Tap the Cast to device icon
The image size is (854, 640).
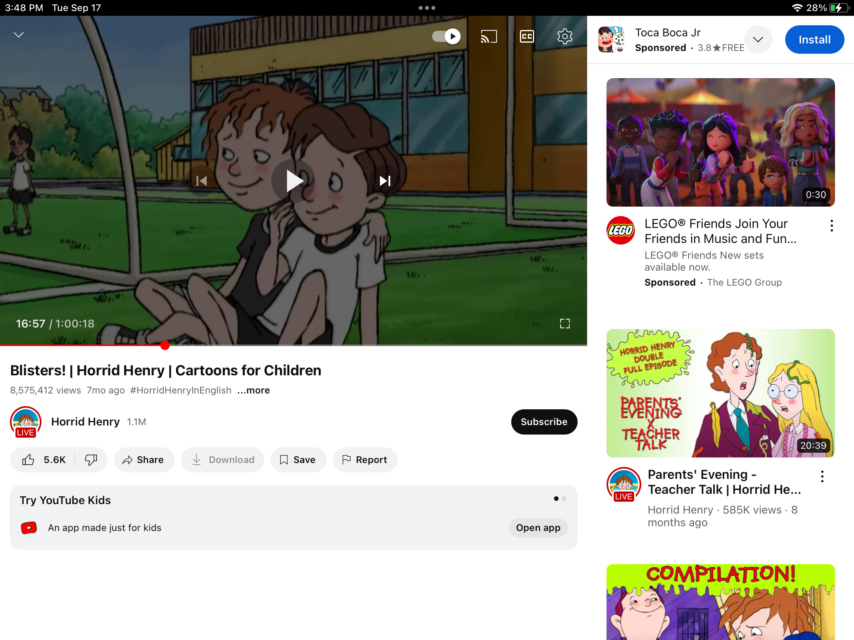point(489,36)
